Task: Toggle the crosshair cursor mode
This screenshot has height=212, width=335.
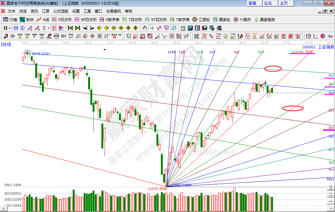Action: tap(152, 28)
